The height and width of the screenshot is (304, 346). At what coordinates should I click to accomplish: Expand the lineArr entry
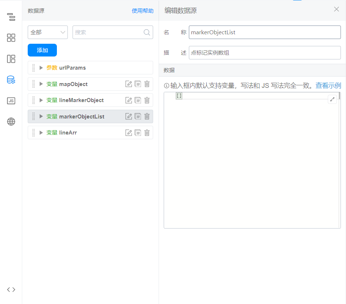(41, 133)
